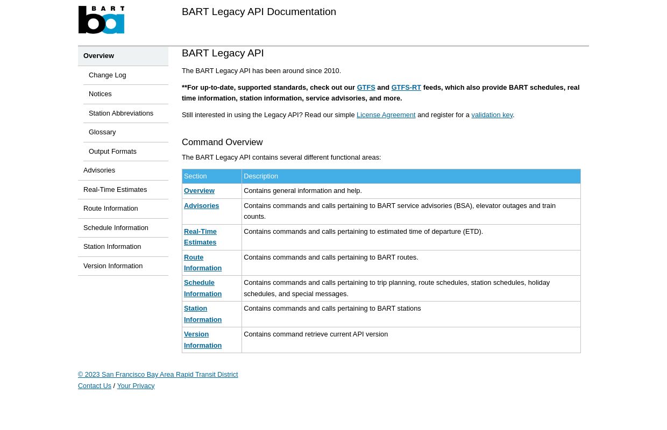The height and width of the screenshot is (430, 667).
Task: Open Output Formats sidebar page
Action: point(126,152)
